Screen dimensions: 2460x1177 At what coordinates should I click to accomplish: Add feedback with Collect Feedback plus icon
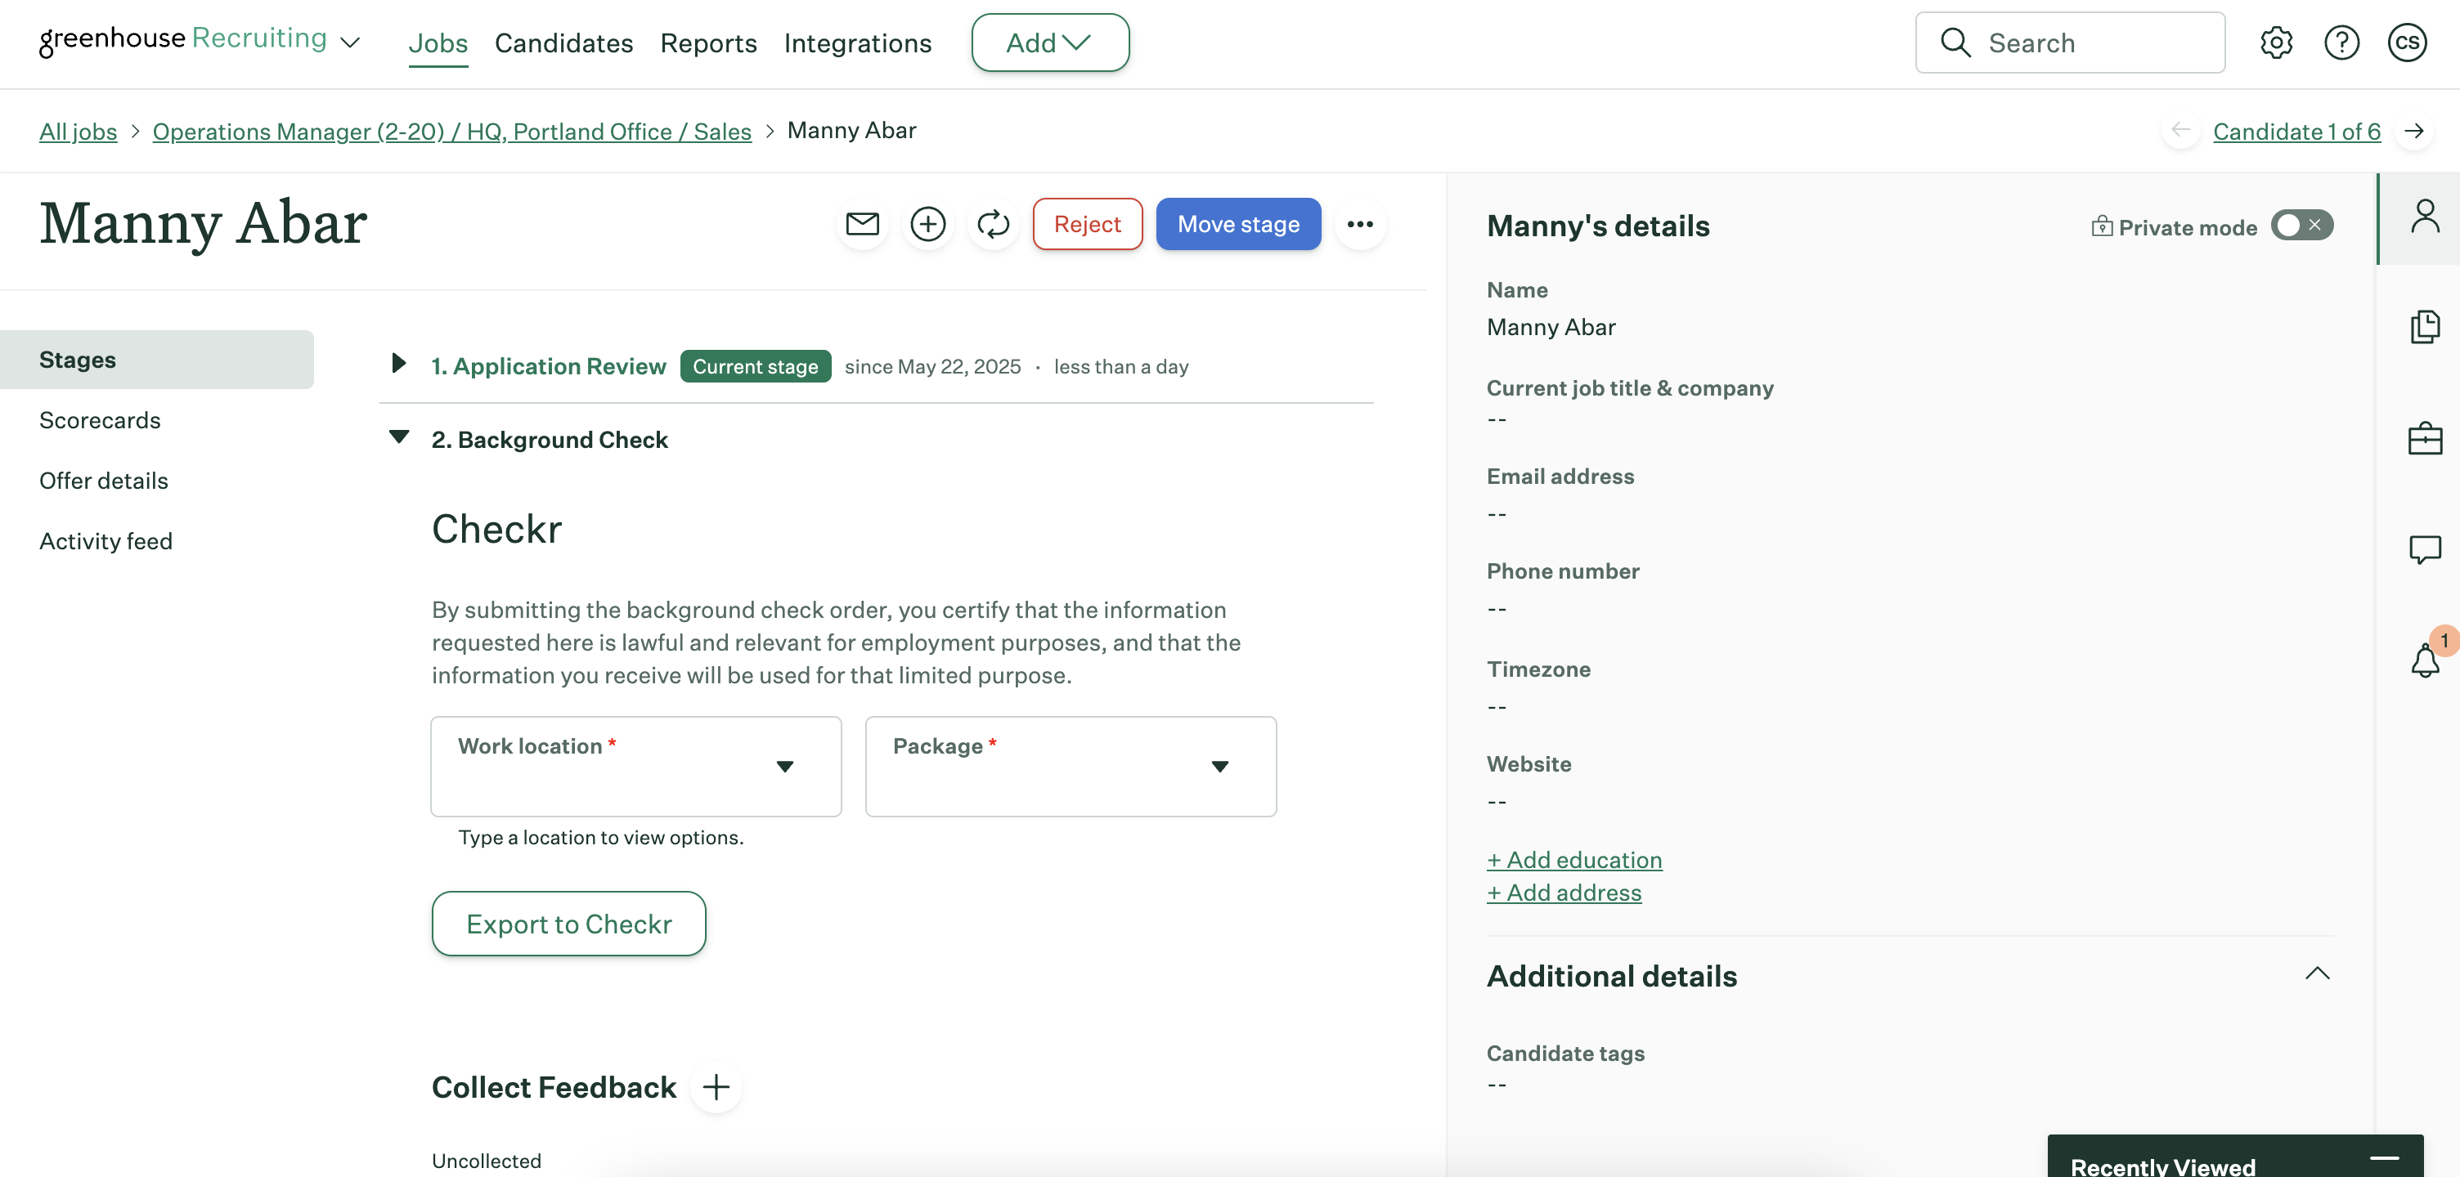(x=716, y=1087)
